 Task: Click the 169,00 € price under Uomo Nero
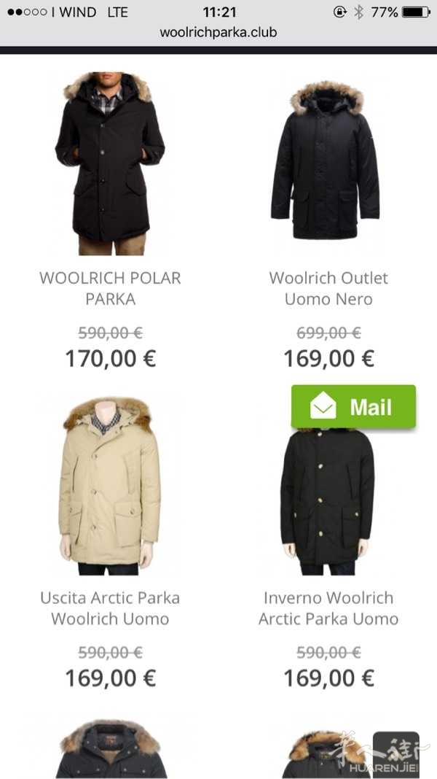tap(329, 358)
